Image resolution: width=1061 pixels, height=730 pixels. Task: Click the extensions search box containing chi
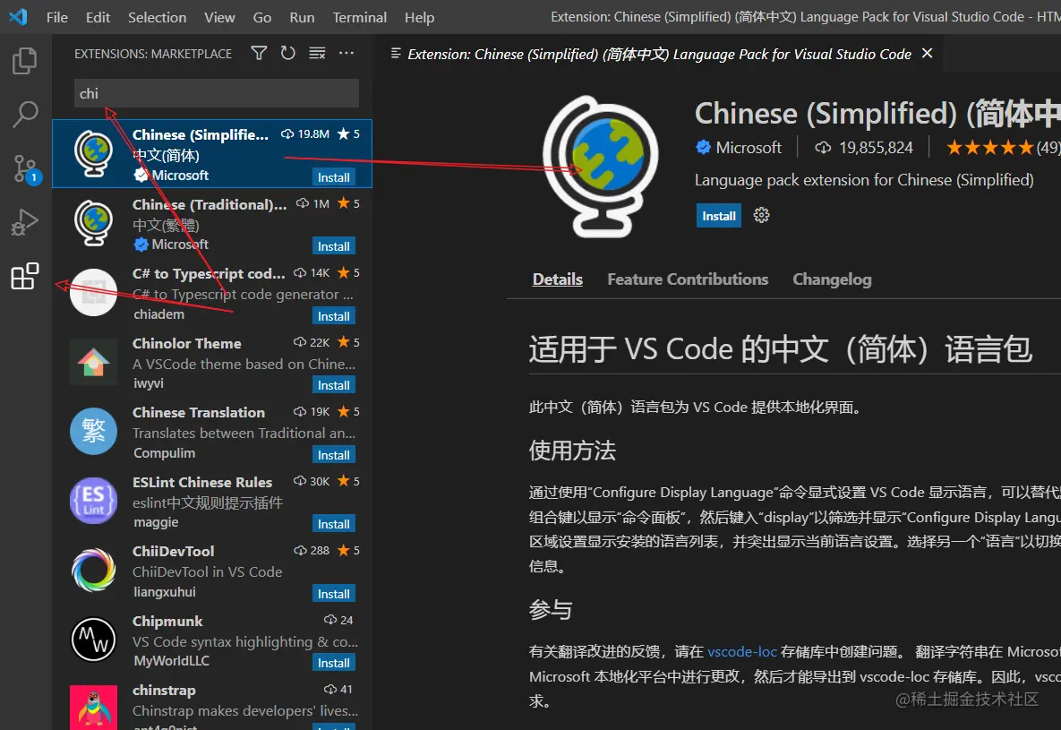(x=217, y=93)
